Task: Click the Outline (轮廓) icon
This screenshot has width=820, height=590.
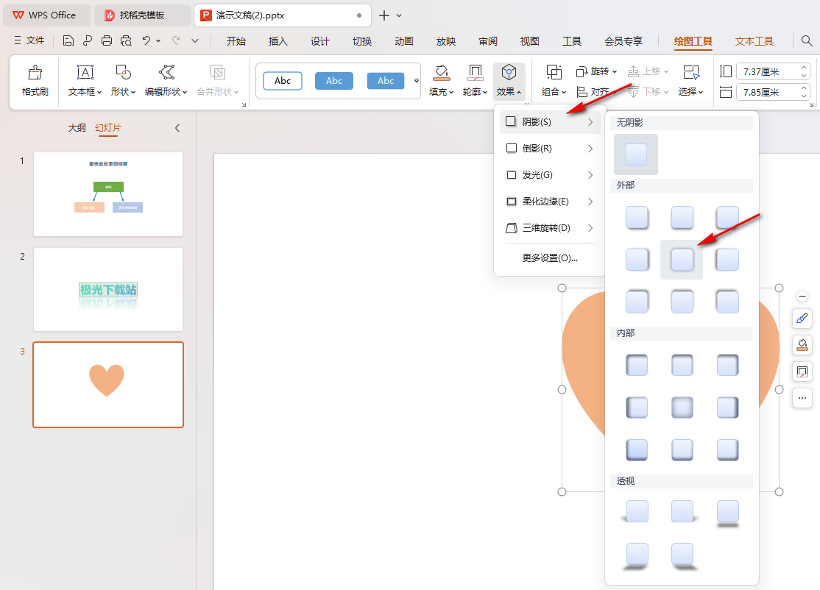Action: pos(475,72)
